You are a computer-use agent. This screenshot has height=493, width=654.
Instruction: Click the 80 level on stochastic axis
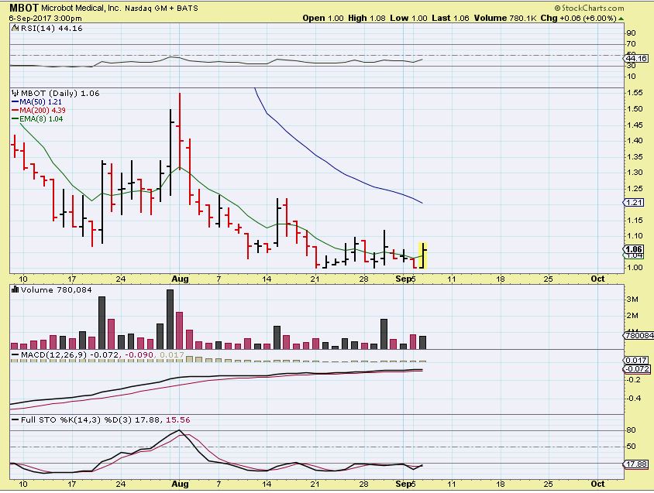[x=631, y=430]
